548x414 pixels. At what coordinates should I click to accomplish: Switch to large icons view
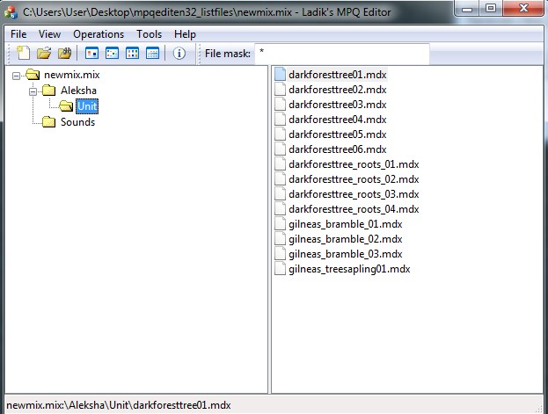[x=91, y=53]
